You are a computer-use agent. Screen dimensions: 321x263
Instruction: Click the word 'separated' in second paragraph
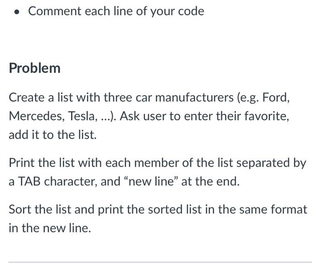(263, 163)
